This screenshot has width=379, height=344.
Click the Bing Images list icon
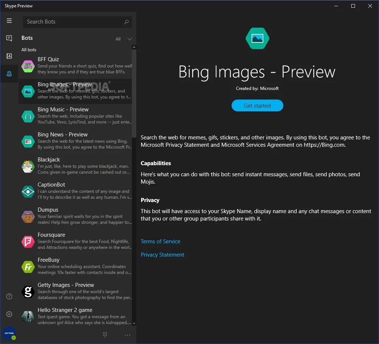click(x=28, y=91)
